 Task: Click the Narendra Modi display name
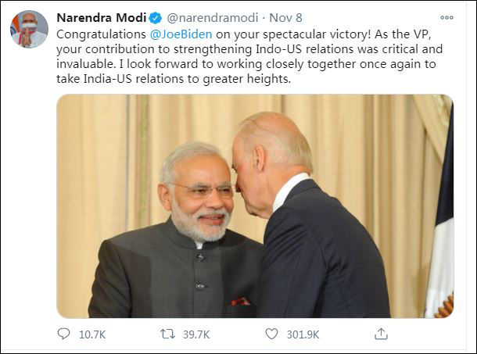pyautogui.click(x=102, y=18)
